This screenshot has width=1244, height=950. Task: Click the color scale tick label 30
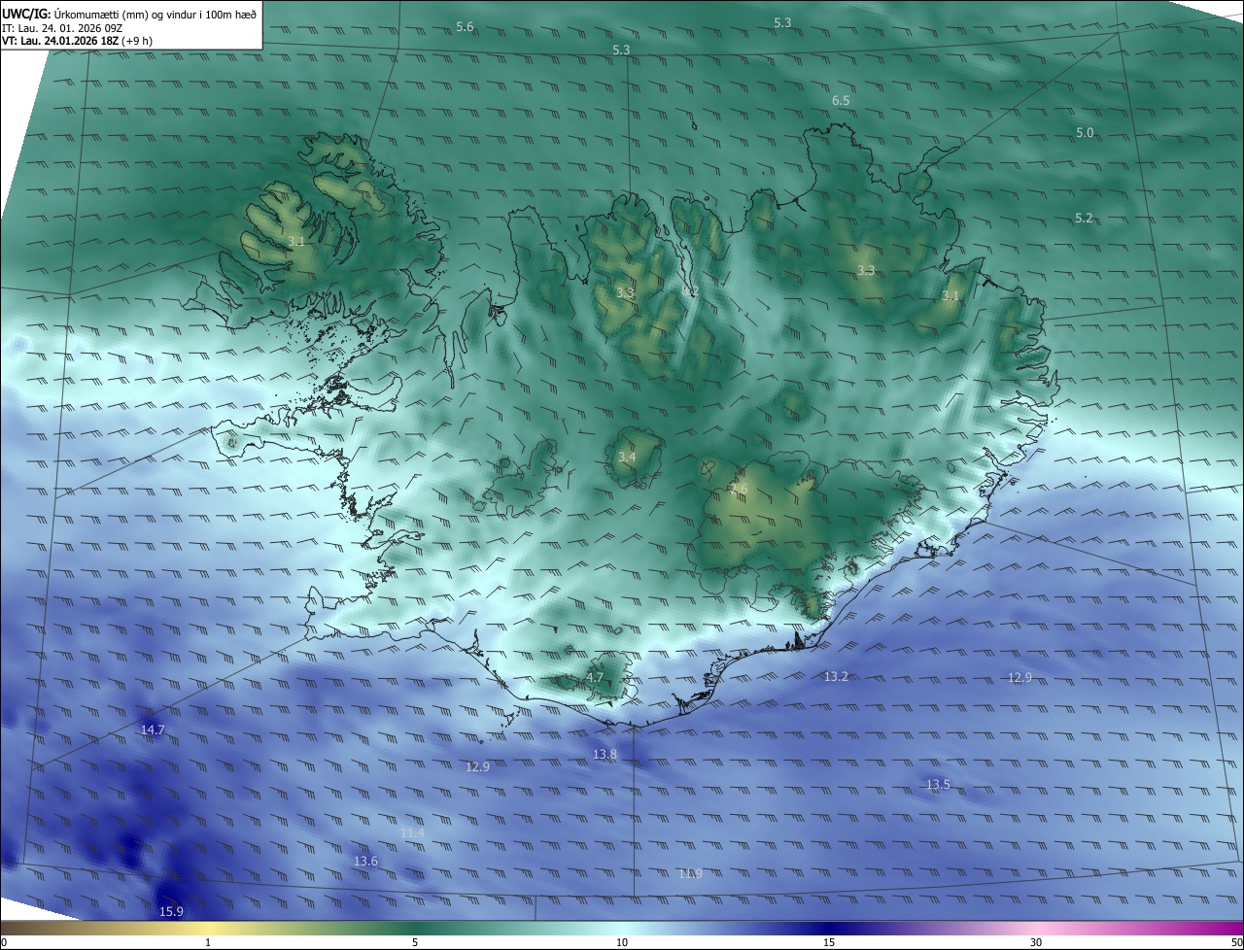click(x=1036, y=942)
